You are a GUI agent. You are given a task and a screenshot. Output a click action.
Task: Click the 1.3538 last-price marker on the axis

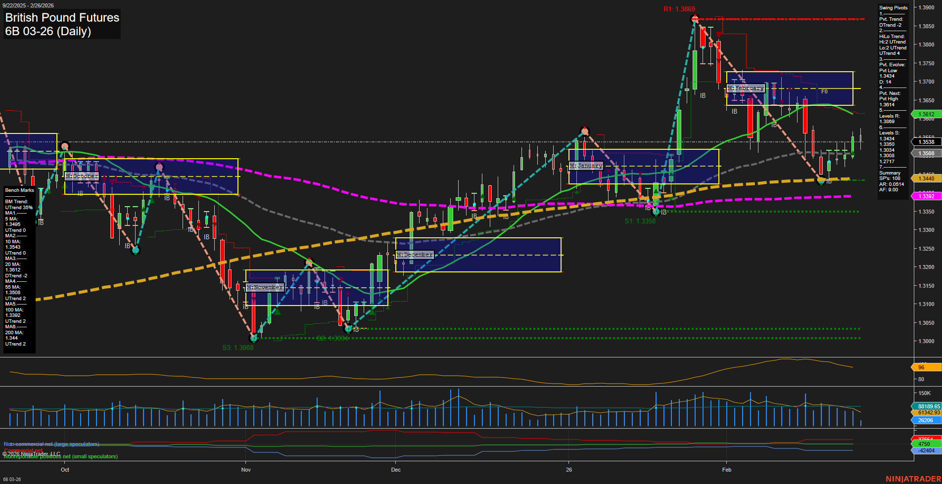coord(926,142)
